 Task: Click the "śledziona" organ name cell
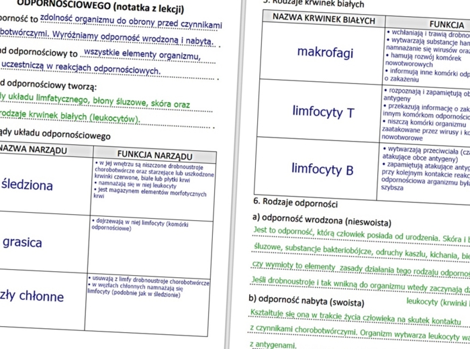(x=27, y=185)
